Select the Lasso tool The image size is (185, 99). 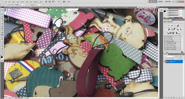coord(2,14)
